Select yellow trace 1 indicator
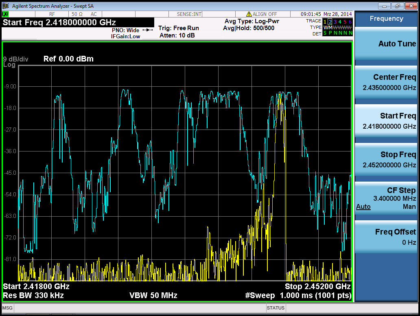 [x=325, y=21]
